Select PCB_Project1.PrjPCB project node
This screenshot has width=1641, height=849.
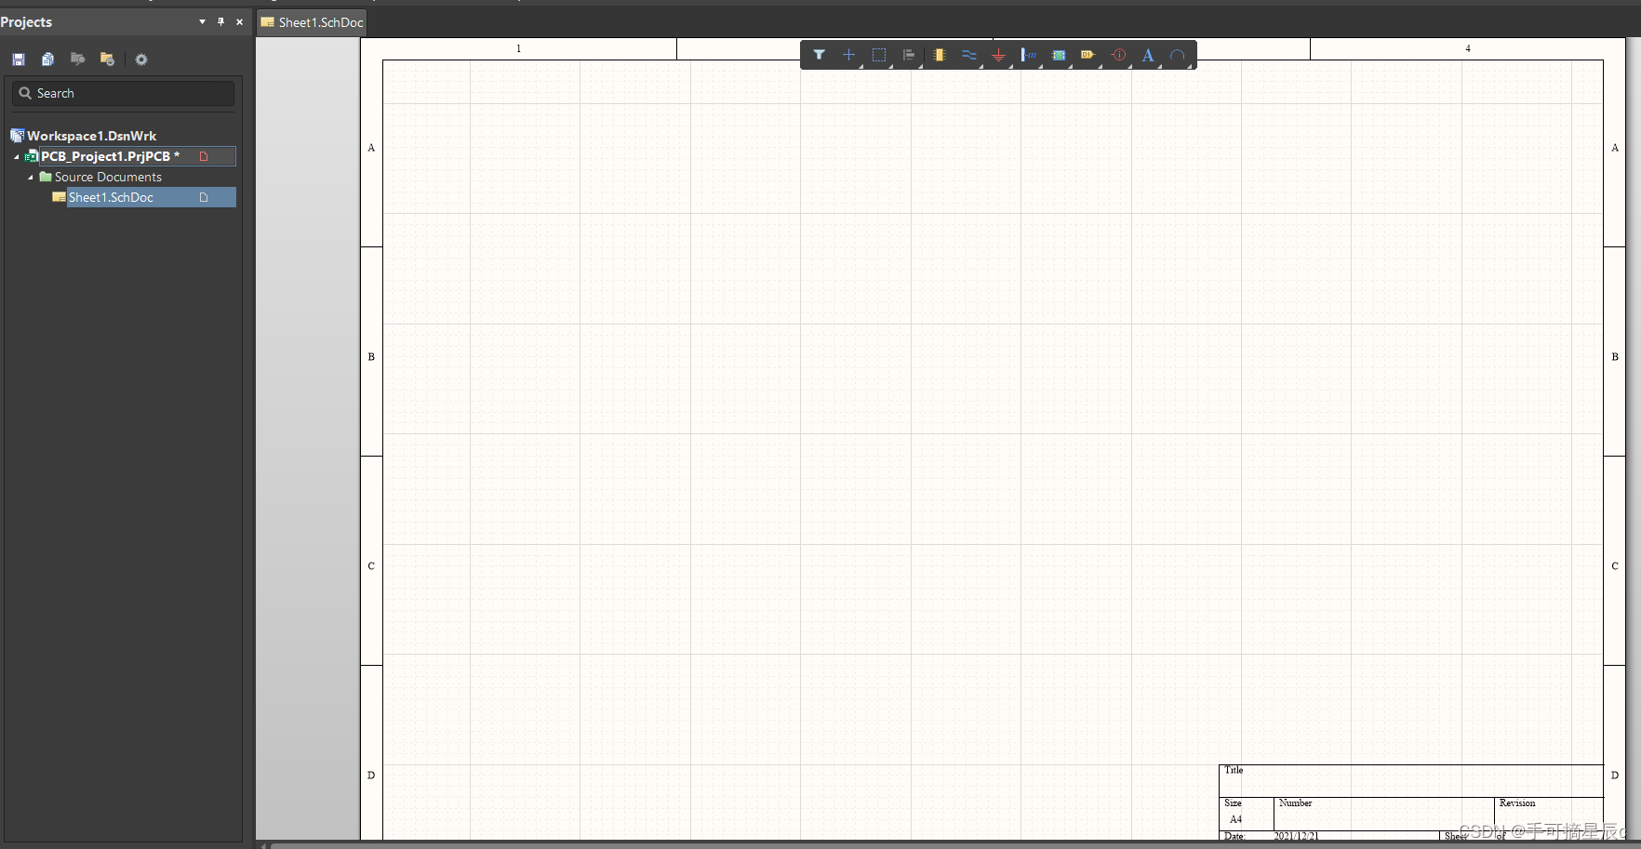[110, 156]
